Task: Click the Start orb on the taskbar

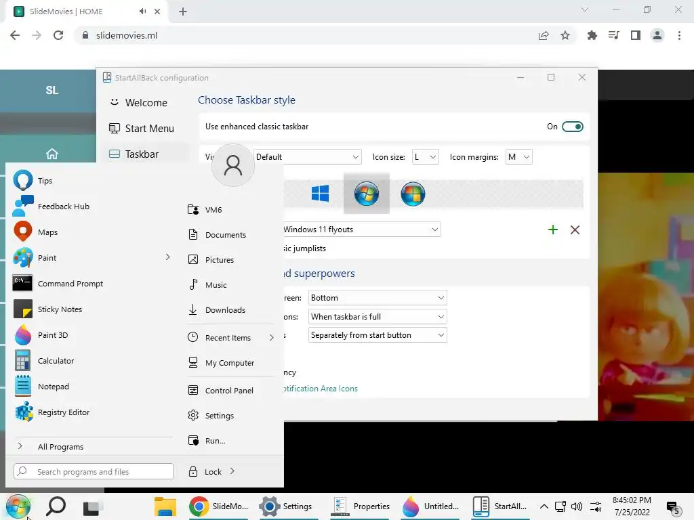Action: (18, 506)
